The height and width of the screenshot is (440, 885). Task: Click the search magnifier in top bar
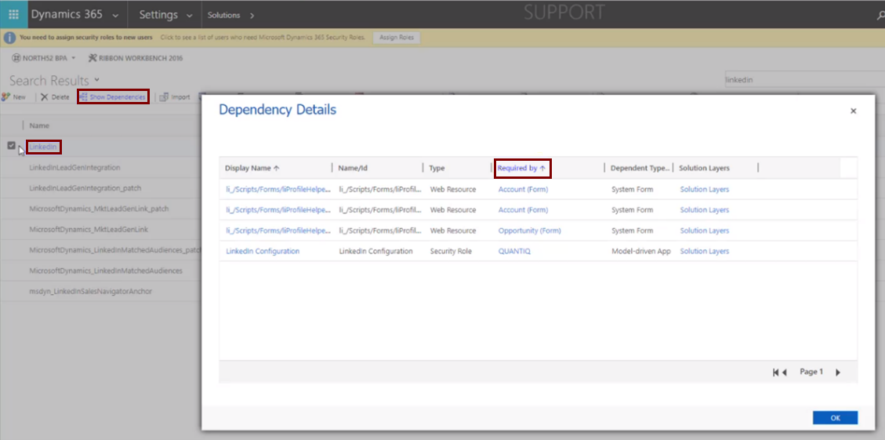(881, 15)
